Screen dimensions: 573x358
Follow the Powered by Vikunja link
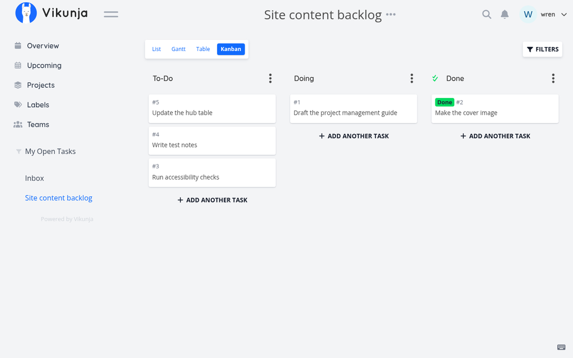[x=67, y=219]
